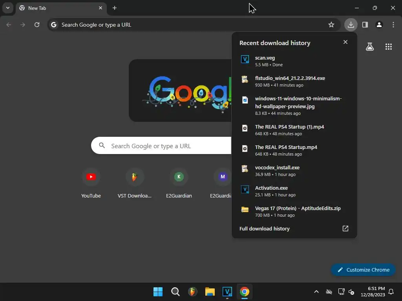This screenshot has height=301, width=402.
Task: Switch to Vegas Pro in the taskbar
Action: tap(227, 292)
